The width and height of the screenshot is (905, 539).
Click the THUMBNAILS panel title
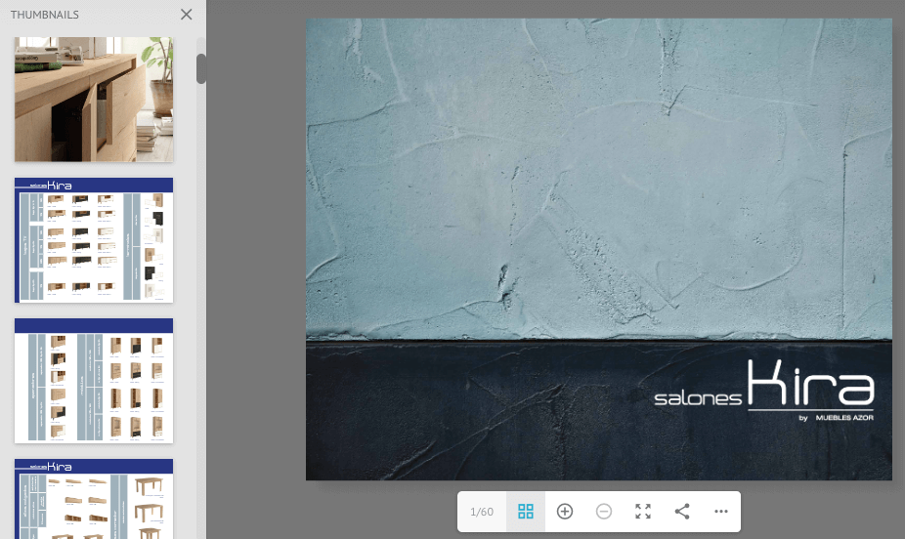tap(45, 15)
